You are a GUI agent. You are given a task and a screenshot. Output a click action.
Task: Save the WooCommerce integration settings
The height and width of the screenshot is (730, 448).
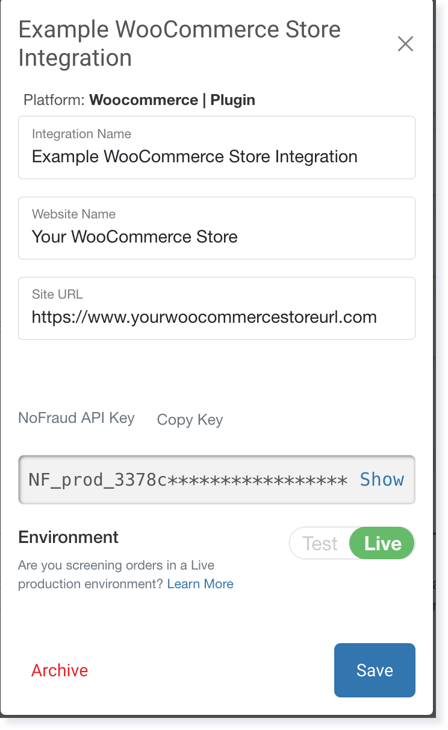[375, 670]
